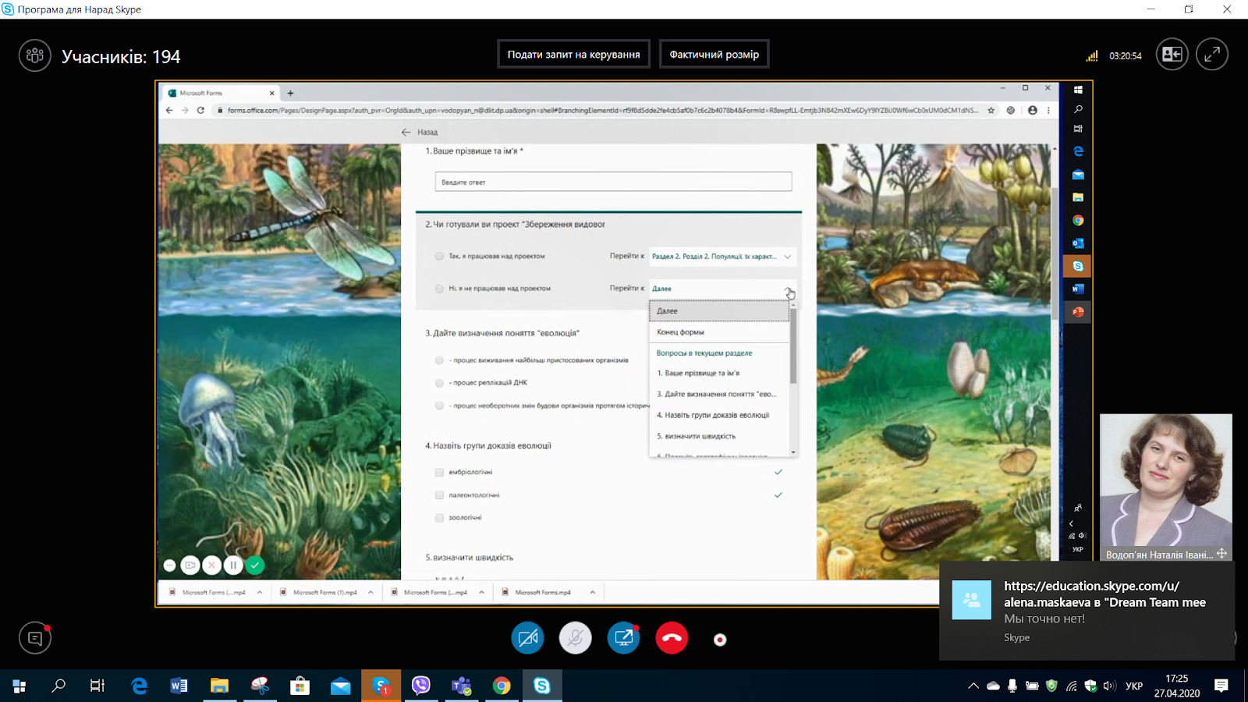The height and width of the screenshot is (702, 1248).
Task: Click Подати запит на керування button
Action: [573, 55]
